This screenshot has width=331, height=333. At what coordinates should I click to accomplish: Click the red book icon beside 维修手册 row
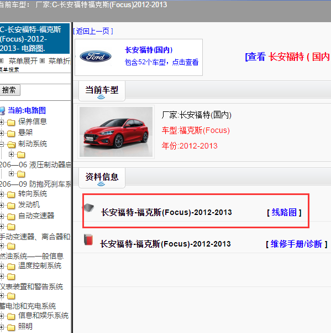(88, 240)
